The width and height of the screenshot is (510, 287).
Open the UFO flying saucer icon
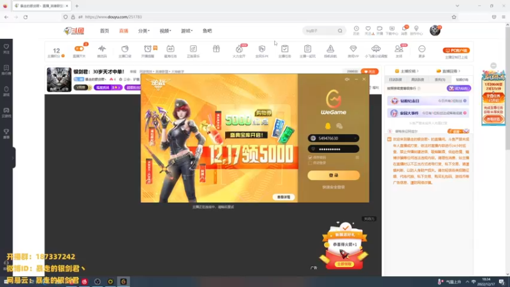point(376,49)
